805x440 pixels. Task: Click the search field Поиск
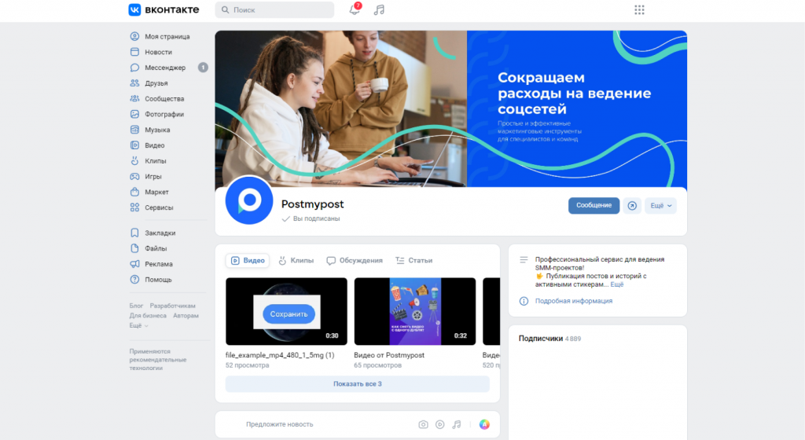pyautogui.click(x=274, y=9)
